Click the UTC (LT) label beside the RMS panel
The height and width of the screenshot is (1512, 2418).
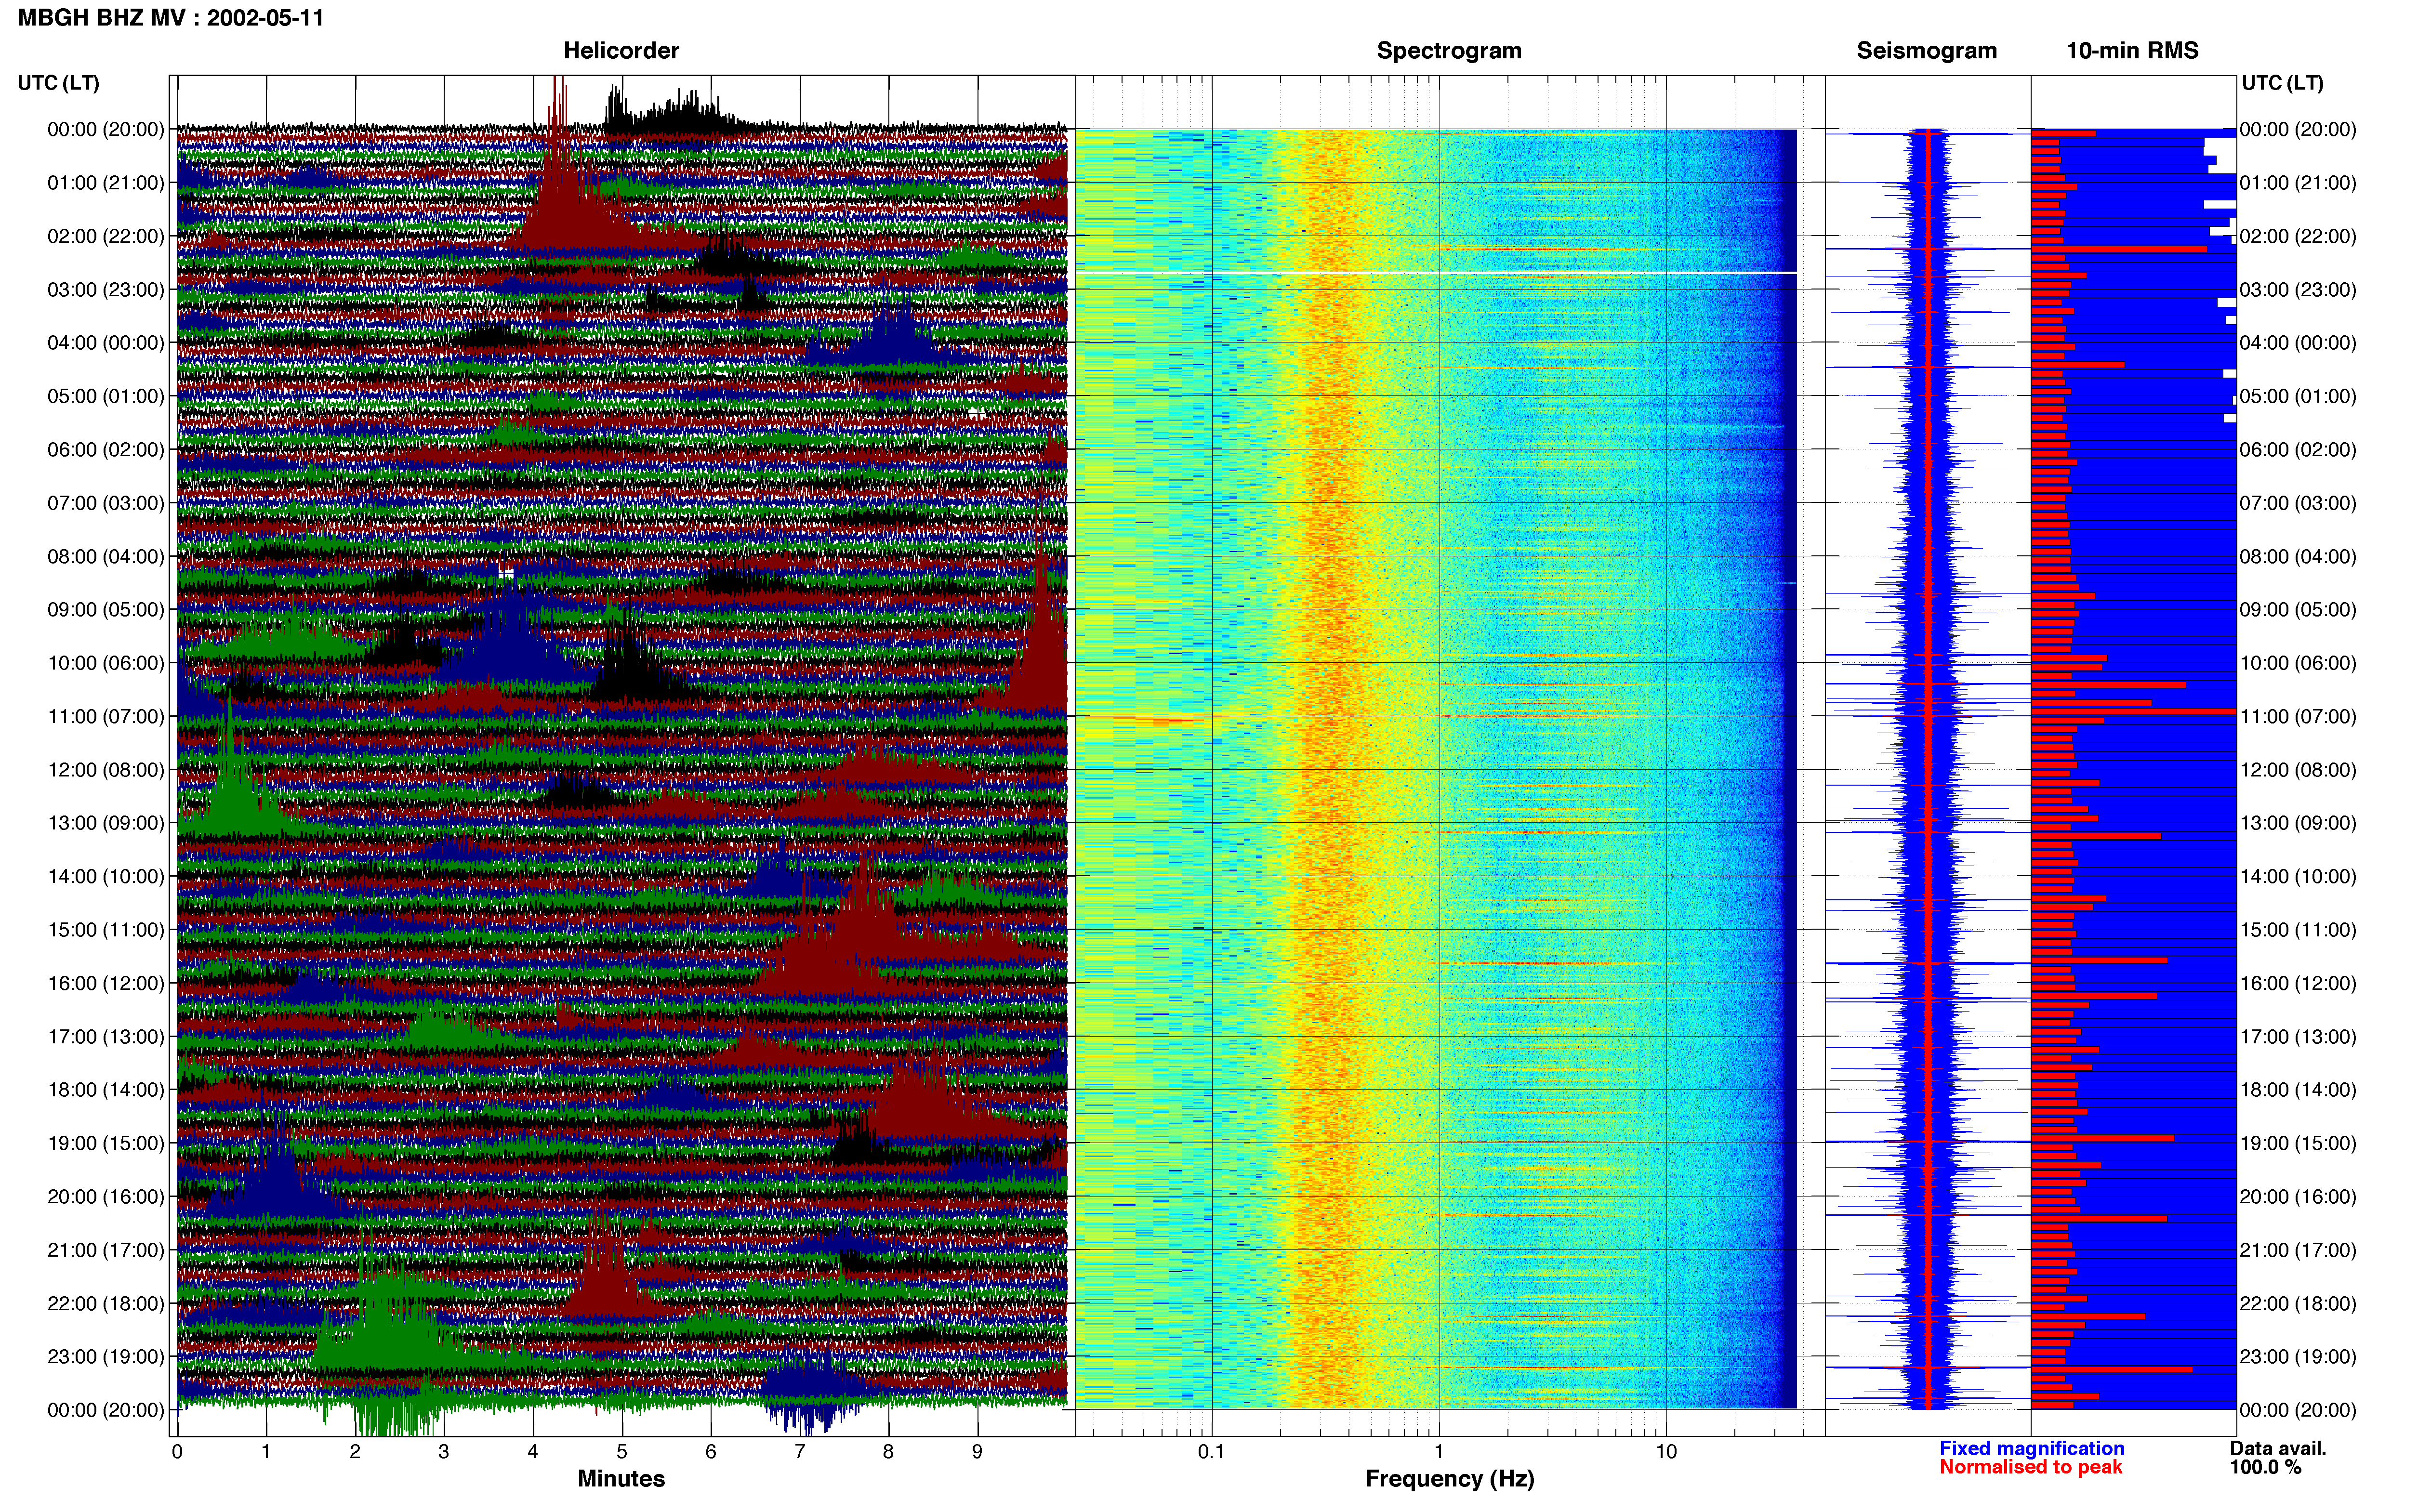point(2282,83)
